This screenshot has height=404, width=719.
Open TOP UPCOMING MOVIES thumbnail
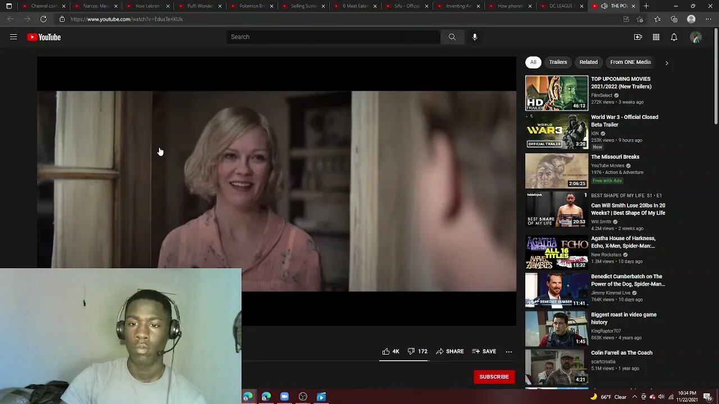pos(557,93)
